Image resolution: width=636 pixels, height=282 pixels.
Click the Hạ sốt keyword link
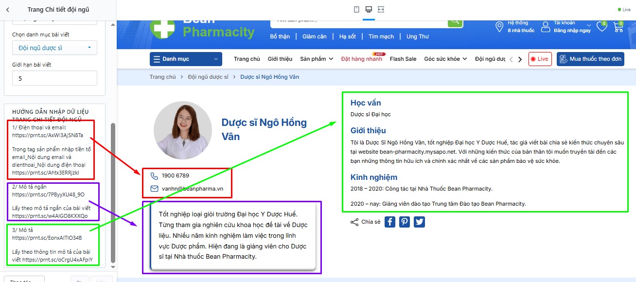pyautogui.click(x=348, y=36)
